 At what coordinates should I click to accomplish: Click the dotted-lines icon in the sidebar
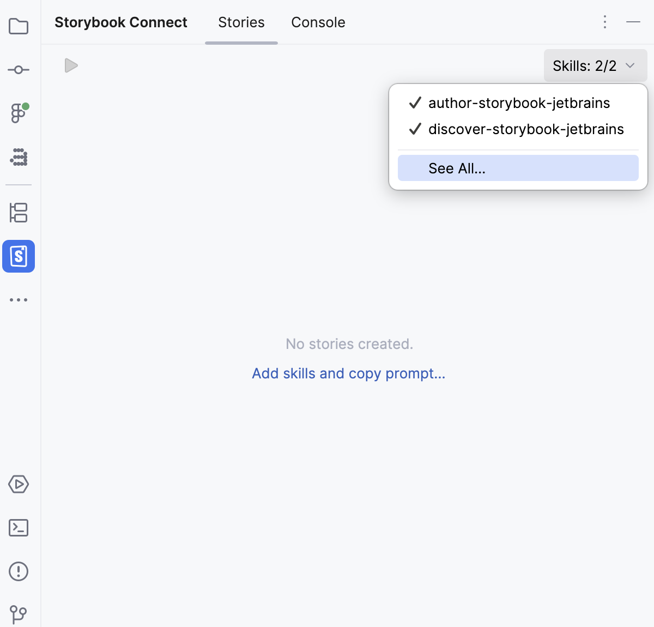pyautogui.click(x=19, y=157)
